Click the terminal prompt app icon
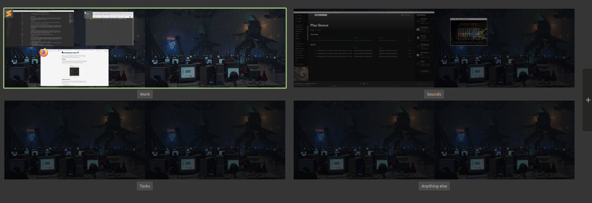 pos(88,14)
